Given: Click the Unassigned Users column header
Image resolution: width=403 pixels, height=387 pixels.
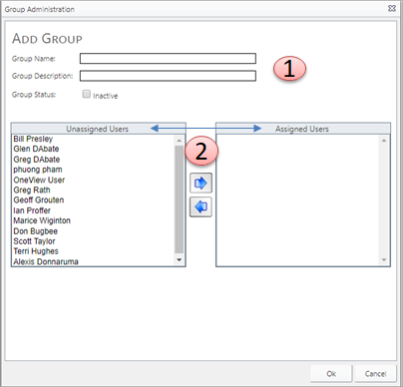Looking at the screenshot, I should click(x=98, y=129).
